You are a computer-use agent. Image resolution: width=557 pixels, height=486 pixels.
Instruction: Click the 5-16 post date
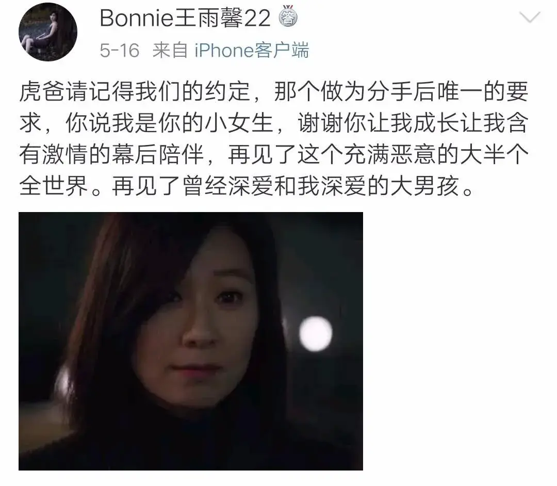(119, 50)
